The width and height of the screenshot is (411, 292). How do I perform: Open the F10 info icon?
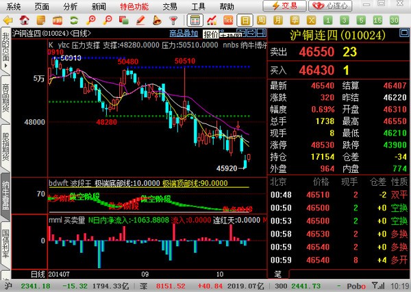coord(58,21)
